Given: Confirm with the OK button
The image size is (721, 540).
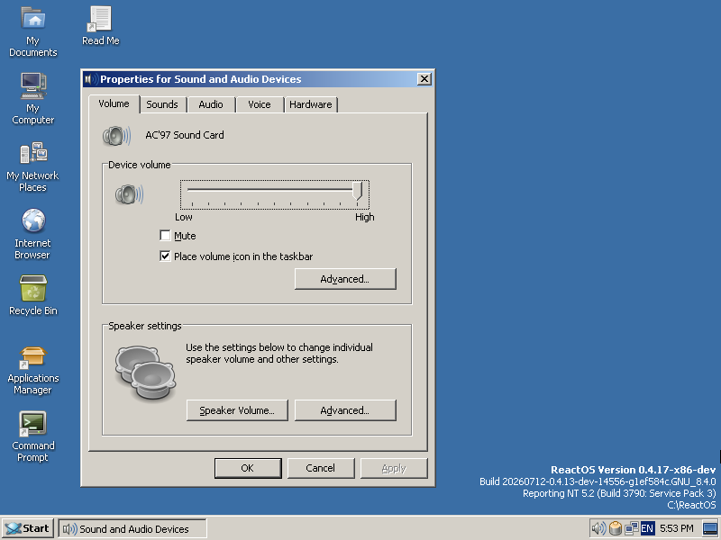Looking at the screenshot, I should click(x=248, y=468).
